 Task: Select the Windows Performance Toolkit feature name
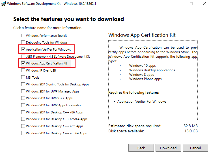click(46, 36)
